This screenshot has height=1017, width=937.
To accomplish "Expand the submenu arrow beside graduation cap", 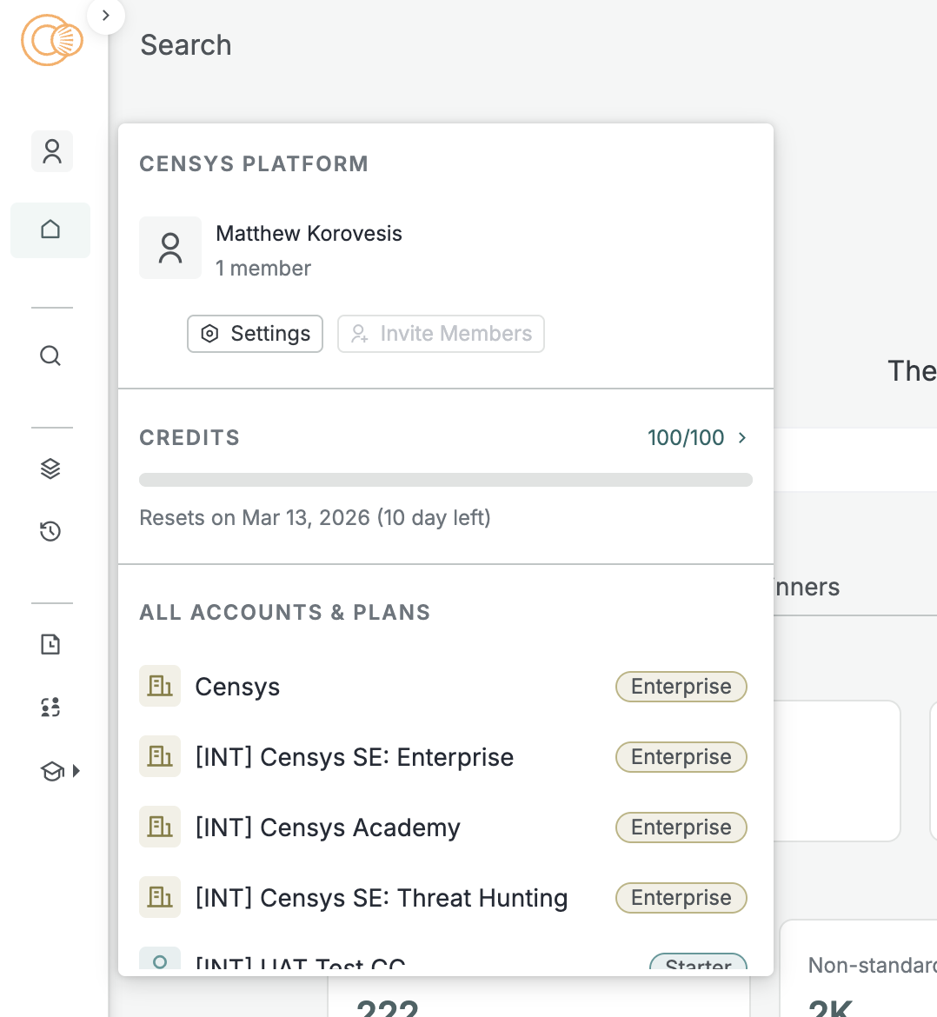I will pyautogui.click(x=76, y=771).
